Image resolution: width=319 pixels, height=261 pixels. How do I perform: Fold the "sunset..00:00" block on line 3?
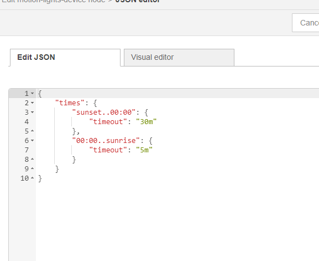click(x=33, y=112)
